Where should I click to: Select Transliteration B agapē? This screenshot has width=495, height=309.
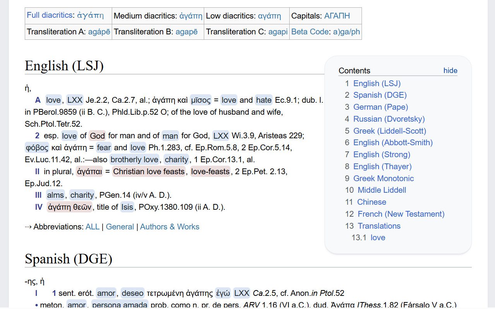click(x=187, y=32)
